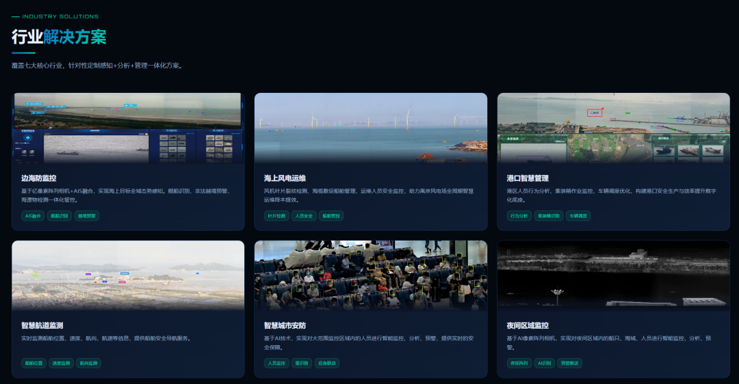Click the 港口智慧管理 card title
739x384 pixels.
coord(528,178)
